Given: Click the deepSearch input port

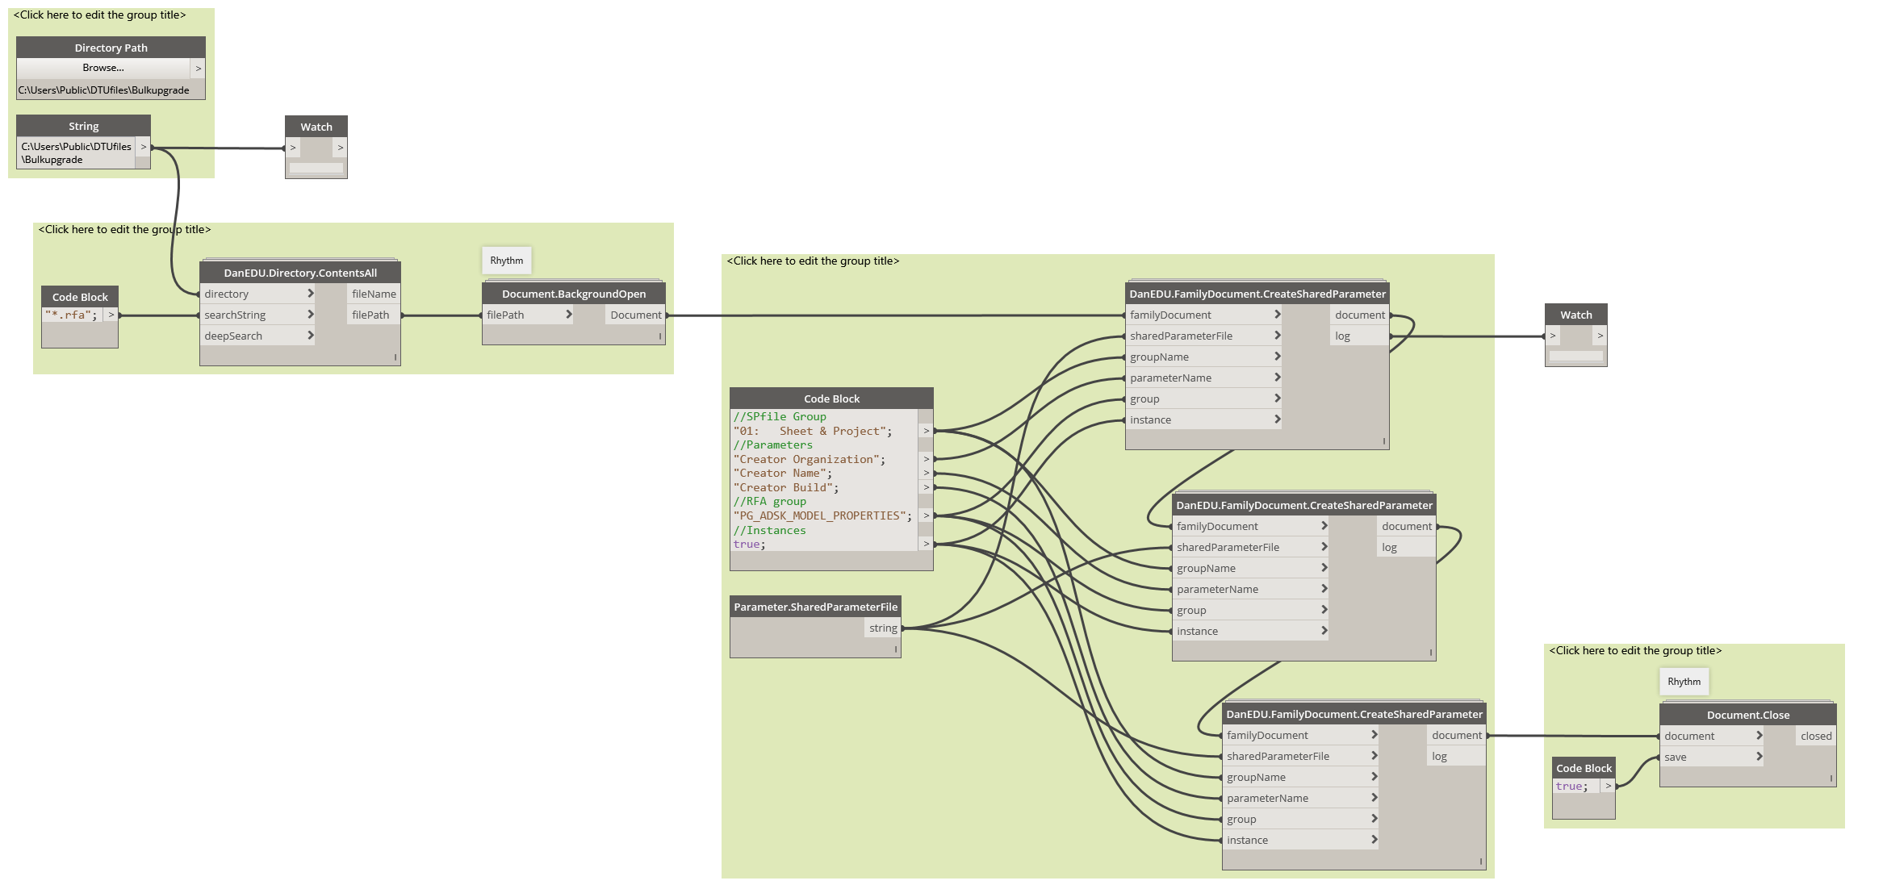Looking at the screenshot, I should point(257,336).
